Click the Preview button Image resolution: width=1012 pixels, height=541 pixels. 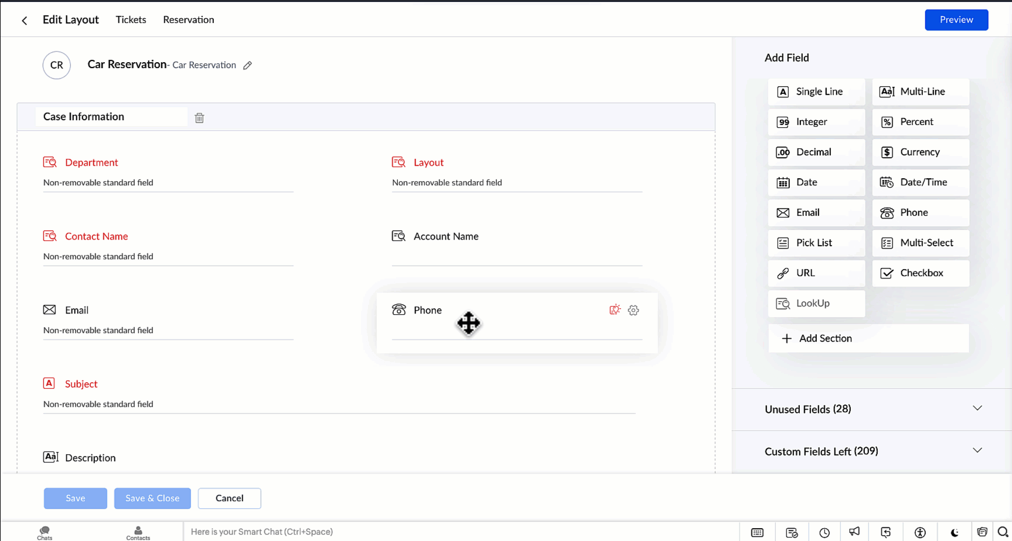point(956,20)
